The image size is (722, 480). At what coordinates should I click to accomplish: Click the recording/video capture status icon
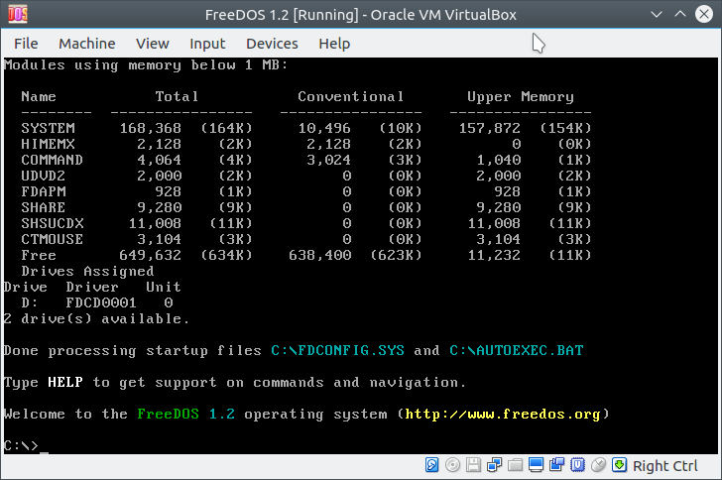(x=556, y=465)
